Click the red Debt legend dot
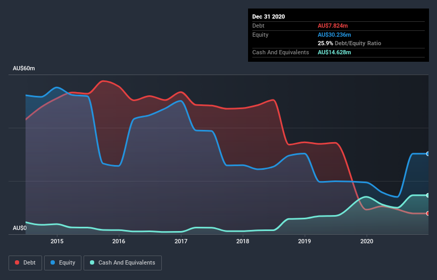The height and width of the screenshot is (280, 437). 17,262
